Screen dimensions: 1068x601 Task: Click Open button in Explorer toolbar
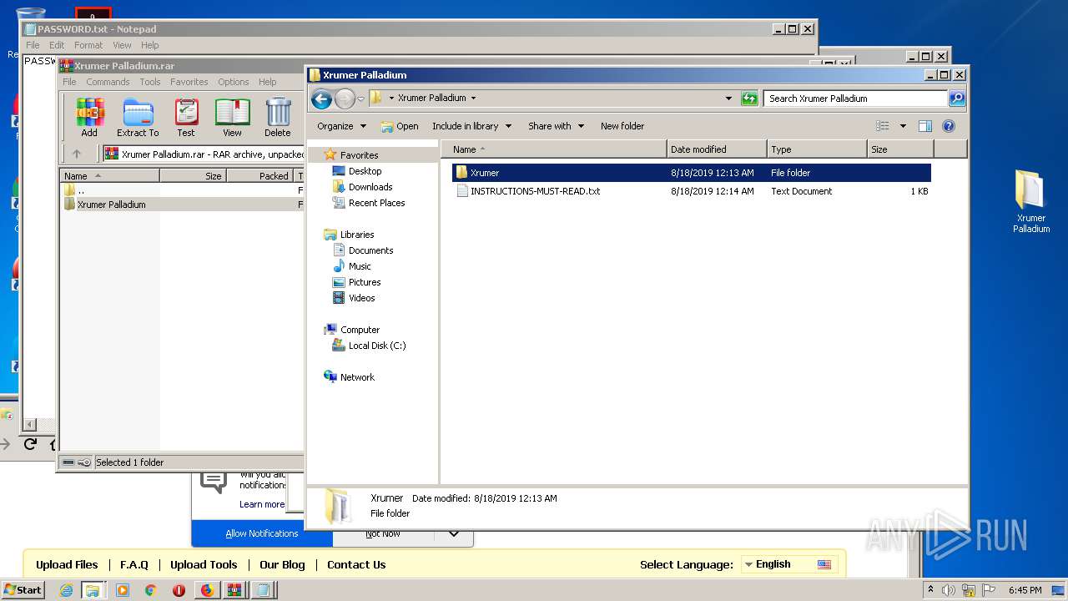[x=400, y=126]
